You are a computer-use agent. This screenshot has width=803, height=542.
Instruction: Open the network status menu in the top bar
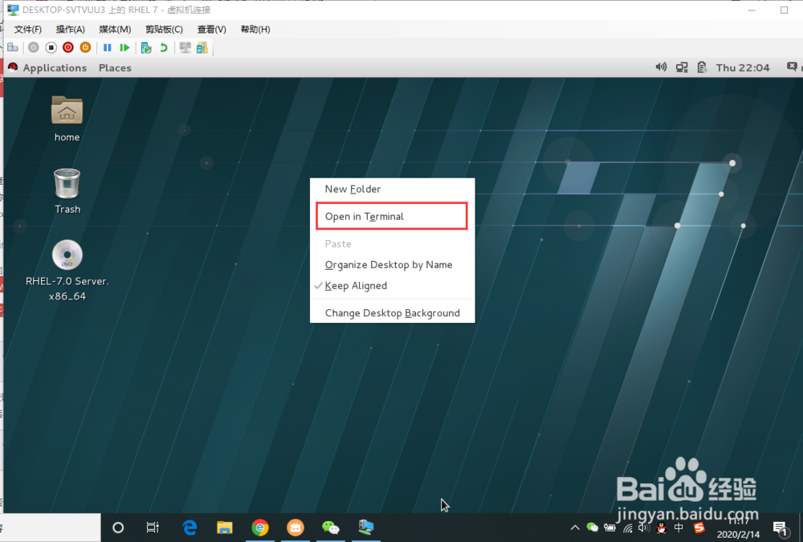click(681, 67)
